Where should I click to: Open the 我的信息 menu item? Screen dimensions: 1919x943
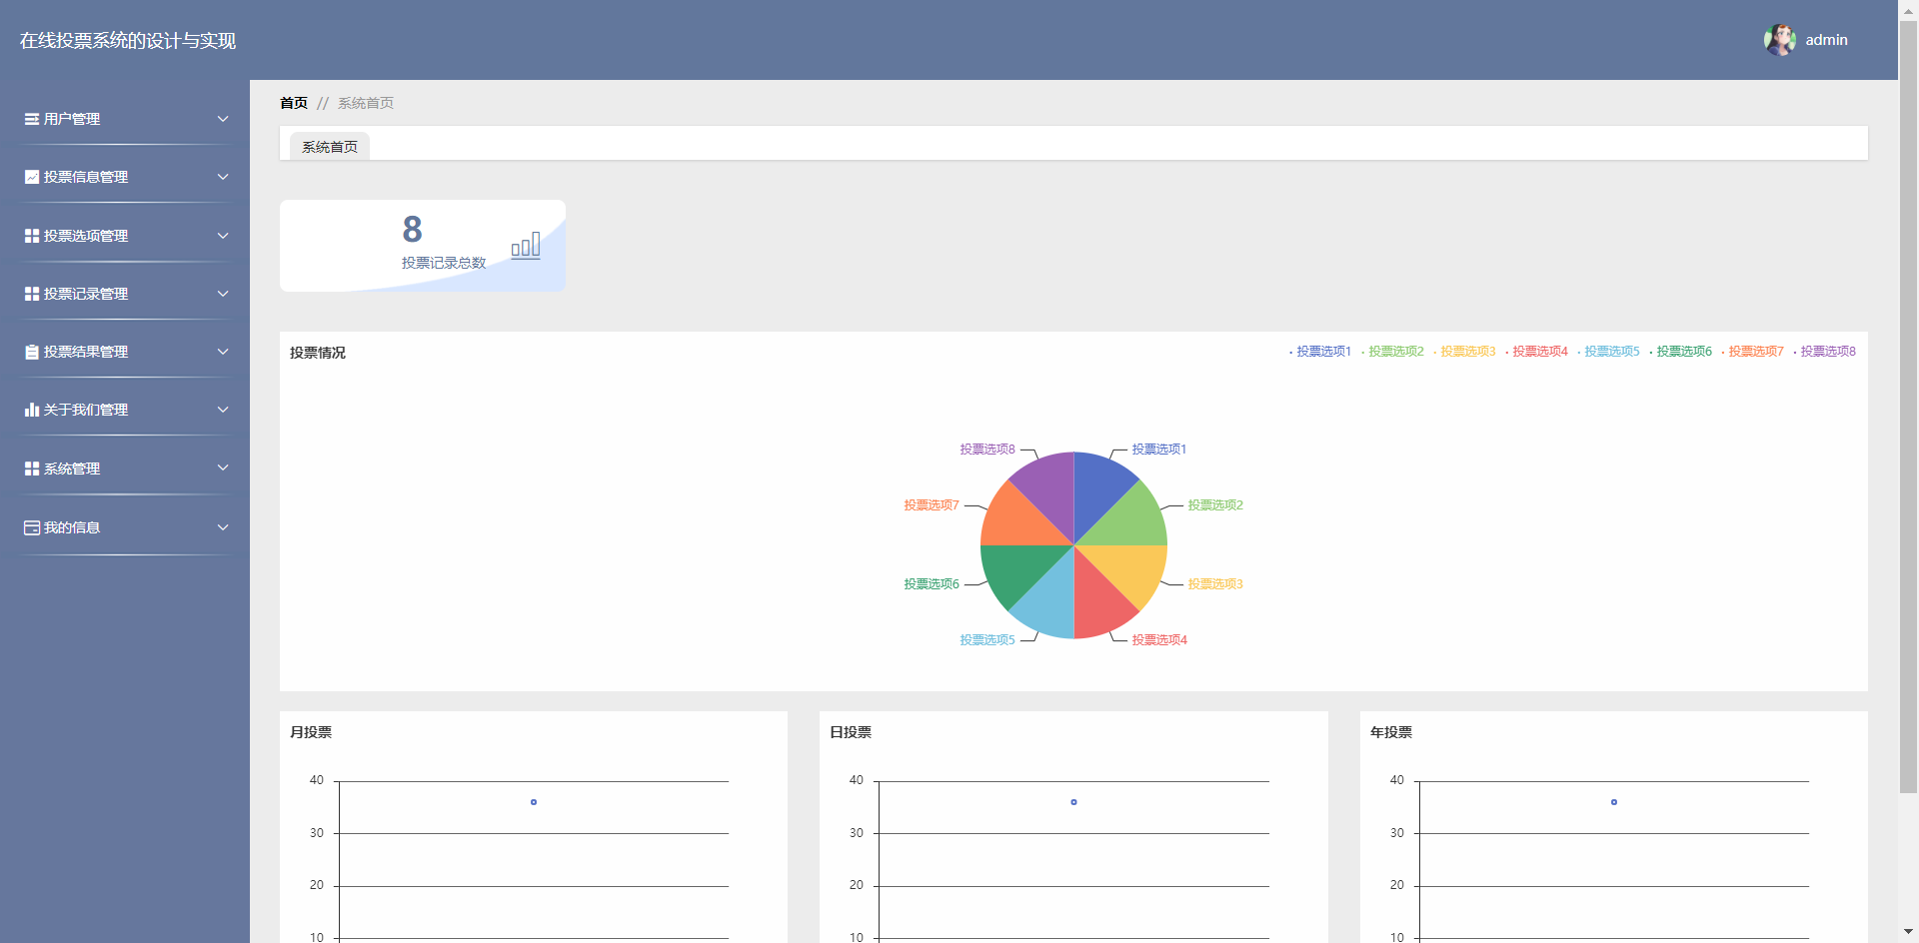[x=125, y=527]
